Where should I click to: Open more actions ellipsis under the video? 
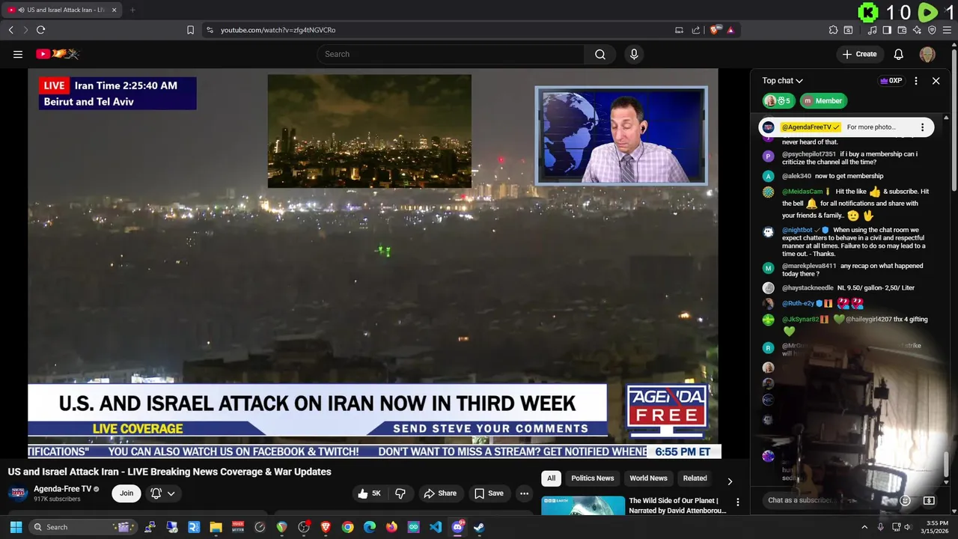point(525,493)
